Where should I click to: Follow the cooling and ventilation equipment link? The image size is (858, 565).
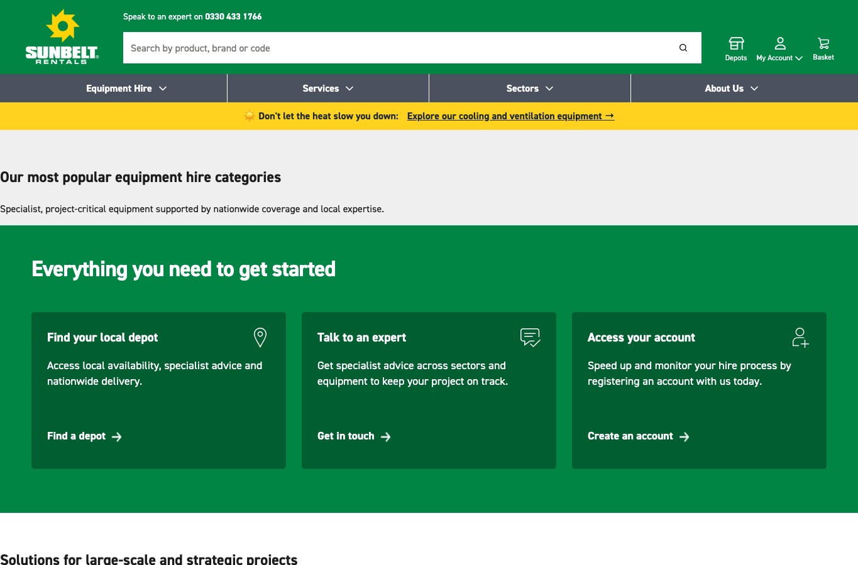point(510,116)
